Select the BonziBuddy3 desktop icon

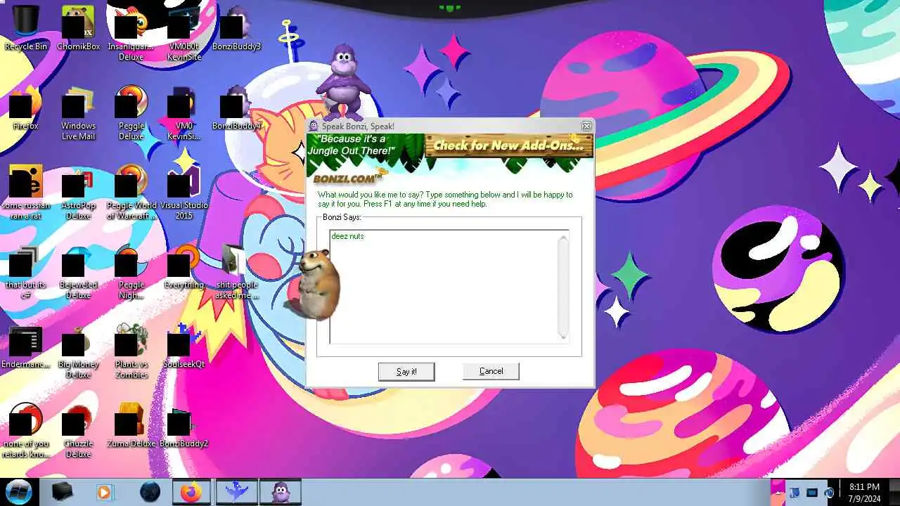point(236,29)
